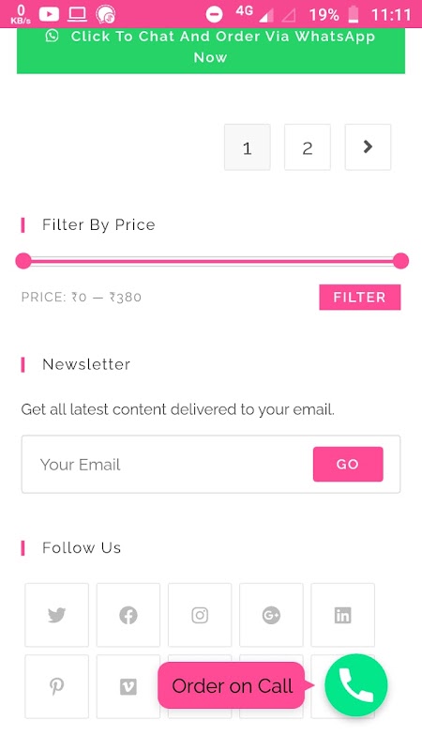The image size is (422, 751).
Task: Click the GO newsletter button
Action: coord(348,464)
